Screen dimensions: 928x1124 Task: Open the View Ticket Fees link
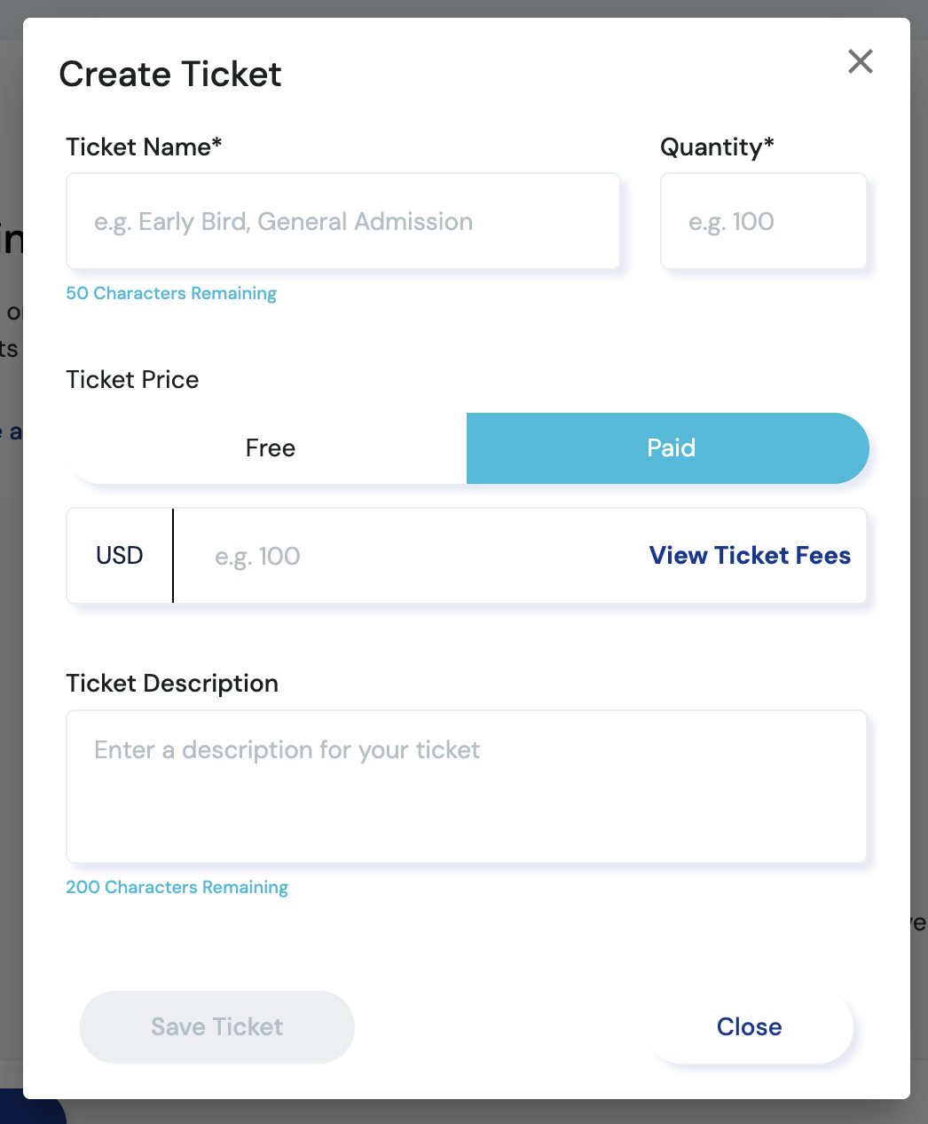click(750, 556)
